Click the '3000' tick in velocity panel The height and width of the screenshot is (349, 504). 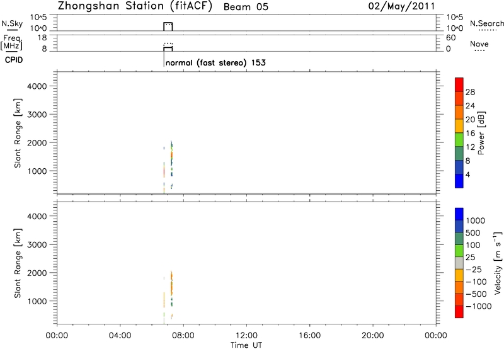click(x=37, y=244)
